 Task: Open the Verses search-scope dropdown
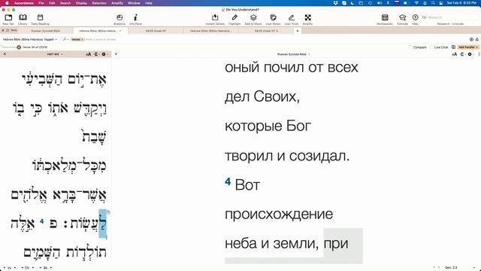(x=77, y=39)
